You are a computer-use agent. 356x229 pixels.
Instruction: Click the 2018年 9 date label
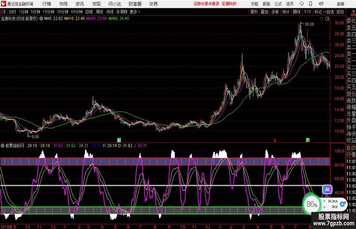pos(8,227)
